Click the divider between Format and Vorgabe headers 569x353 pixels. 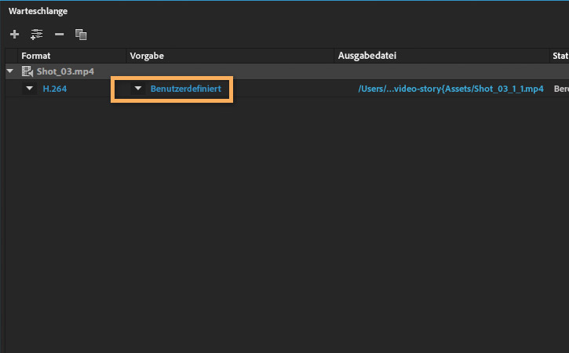(x=126, y=56)
